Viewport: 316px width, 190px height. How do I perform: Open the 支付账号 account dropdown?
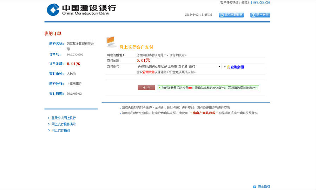point(179,66)
